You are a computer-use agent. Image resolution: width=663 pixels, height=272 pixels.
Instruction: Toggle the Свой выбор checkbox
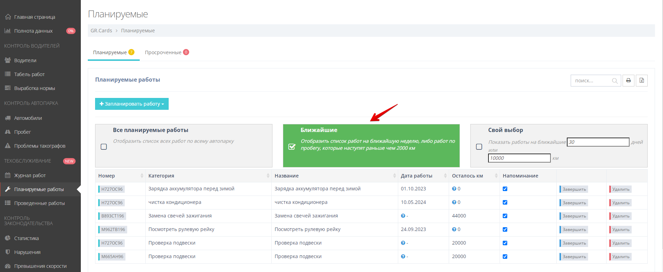click(x=479, y=147)
